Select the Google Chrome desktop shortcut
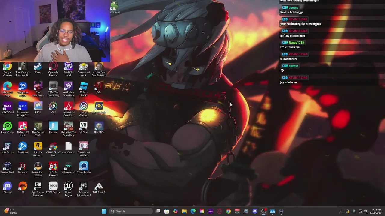 (x=8, y=70)
